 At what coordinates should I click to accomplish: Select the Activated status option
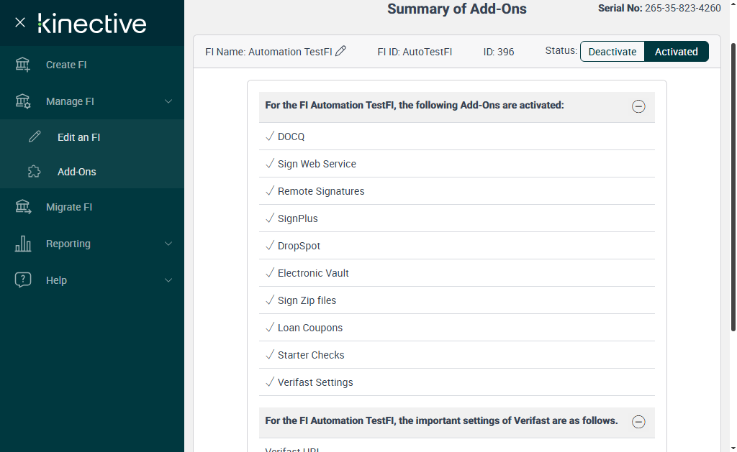676,52
